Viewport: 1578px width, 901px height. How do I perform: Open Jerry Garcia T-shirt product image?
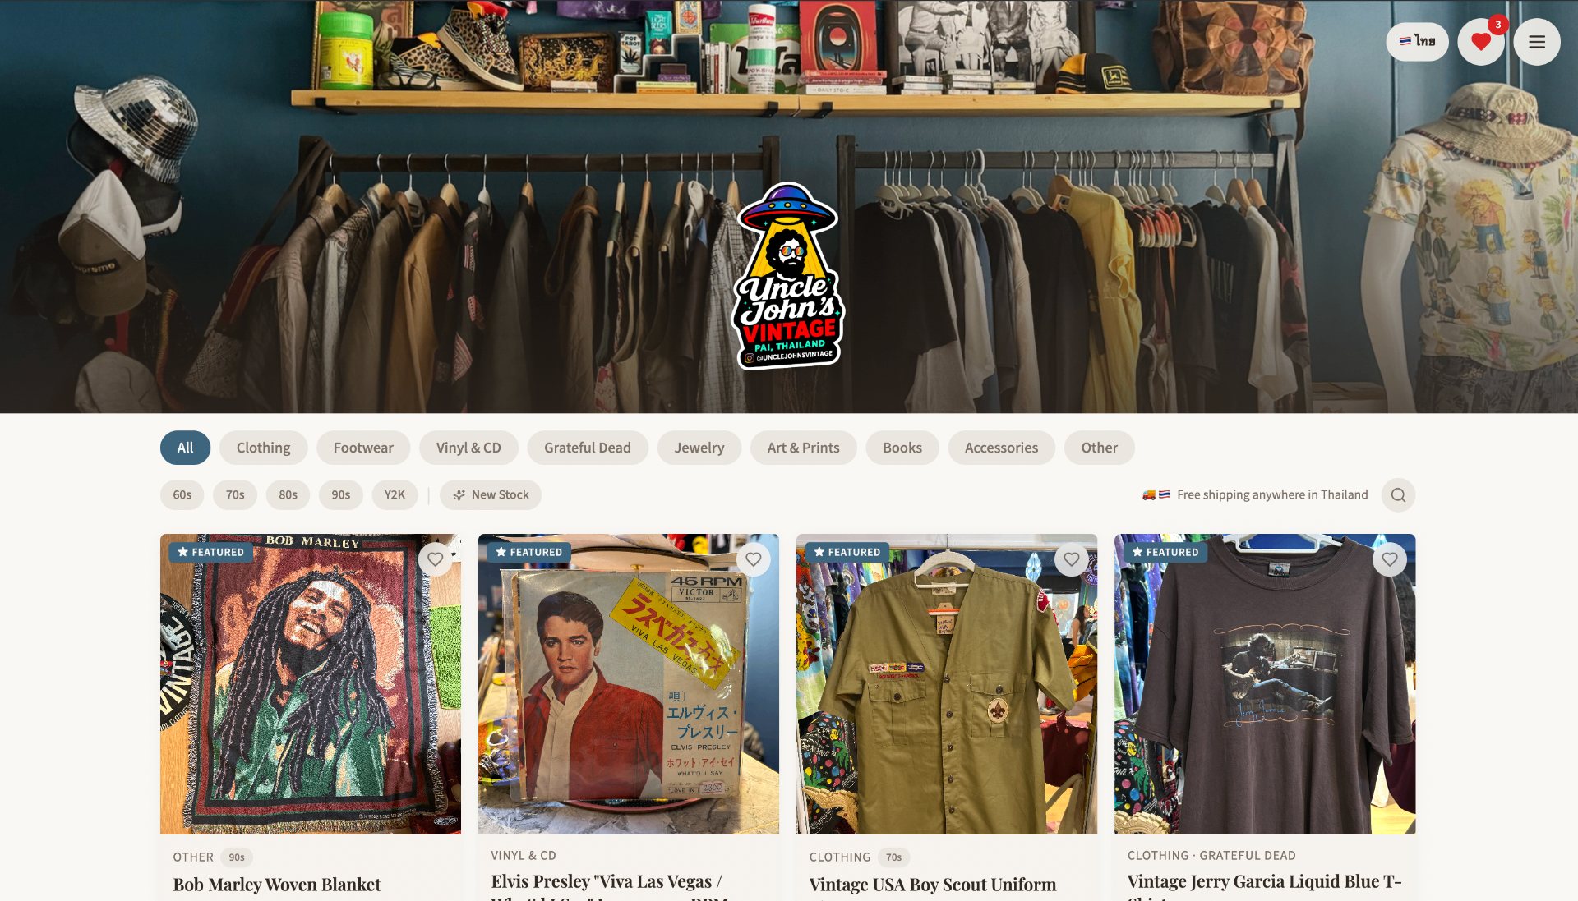1265,684
